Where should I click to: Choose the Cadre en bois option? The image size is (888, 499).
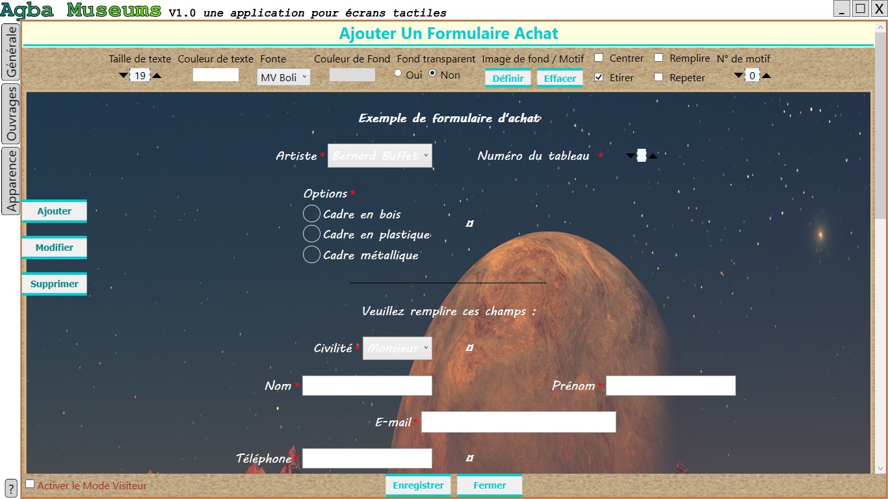[x=312, y=213]
